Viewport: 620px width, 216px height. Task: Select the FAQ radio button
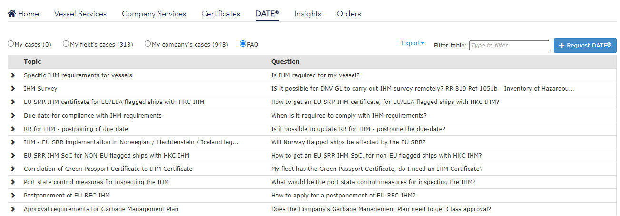(243, 44)
